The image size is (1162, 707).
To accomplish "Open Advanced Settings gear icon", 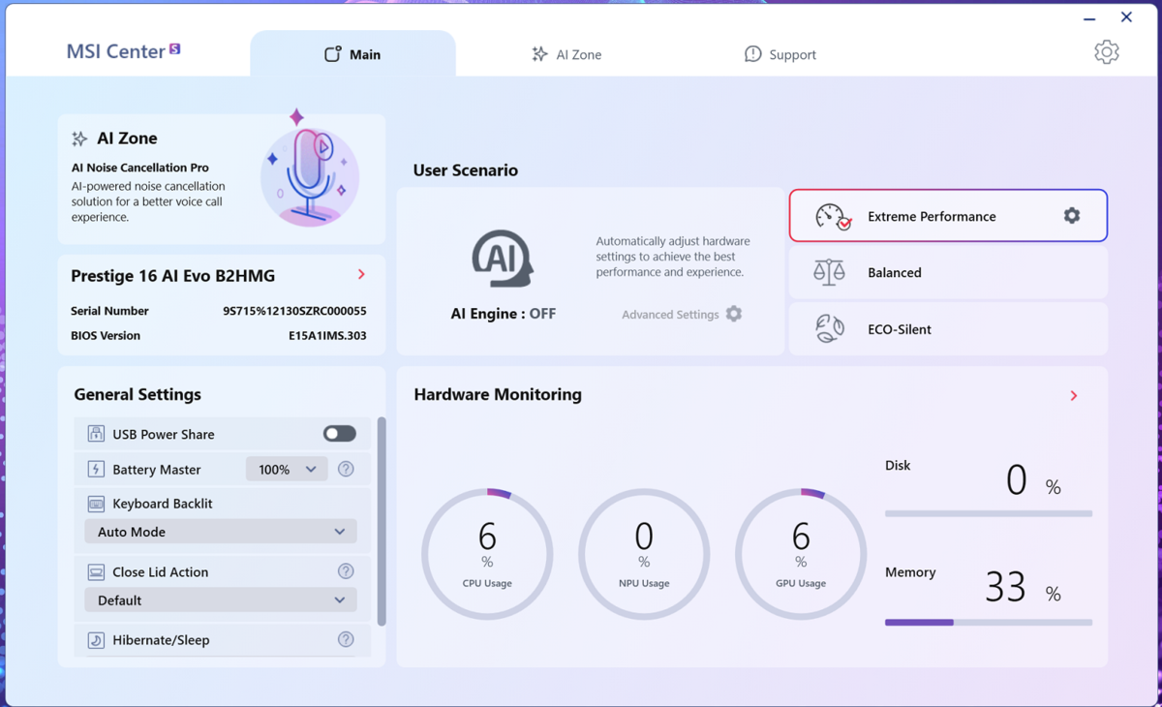I will (x=734, y=314).
